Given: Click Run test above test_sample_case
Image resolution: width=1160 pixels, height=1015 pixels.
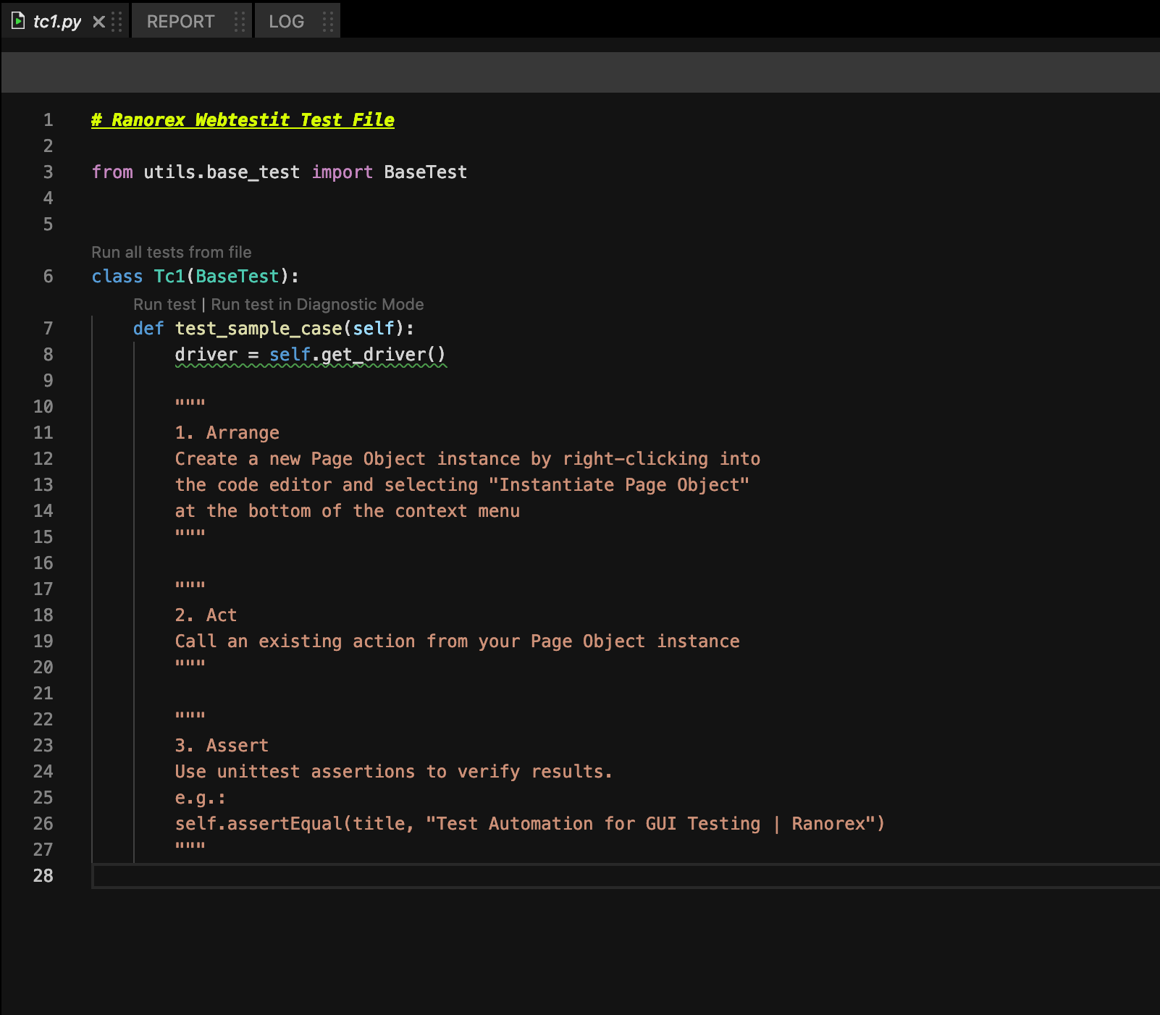Looking at the screenshot, I should coord(164,304).
